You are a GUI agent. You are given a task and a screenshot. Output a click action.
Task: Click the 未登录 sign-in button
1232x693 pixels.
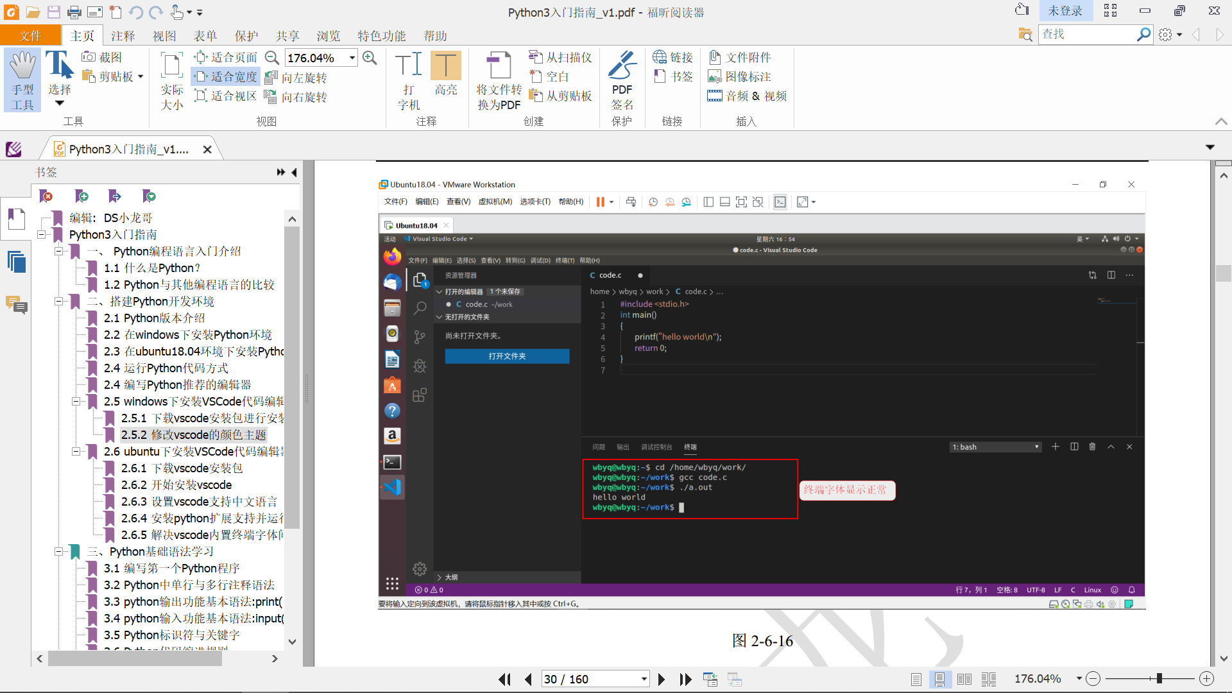[x=1065, y=11]
